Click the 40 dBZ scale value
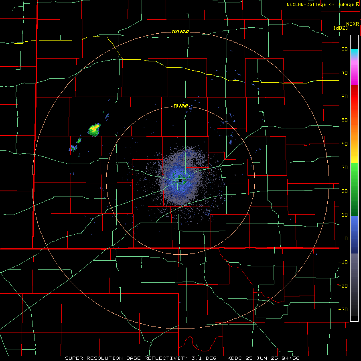Screen dimensions: 361x361 tap(345, 144)
